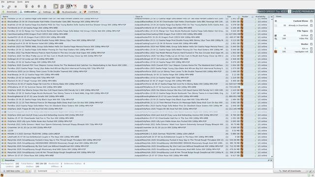Click the bottom bar wrench settings icon
This screenshot has height=177, width=315.
(311, 171)
